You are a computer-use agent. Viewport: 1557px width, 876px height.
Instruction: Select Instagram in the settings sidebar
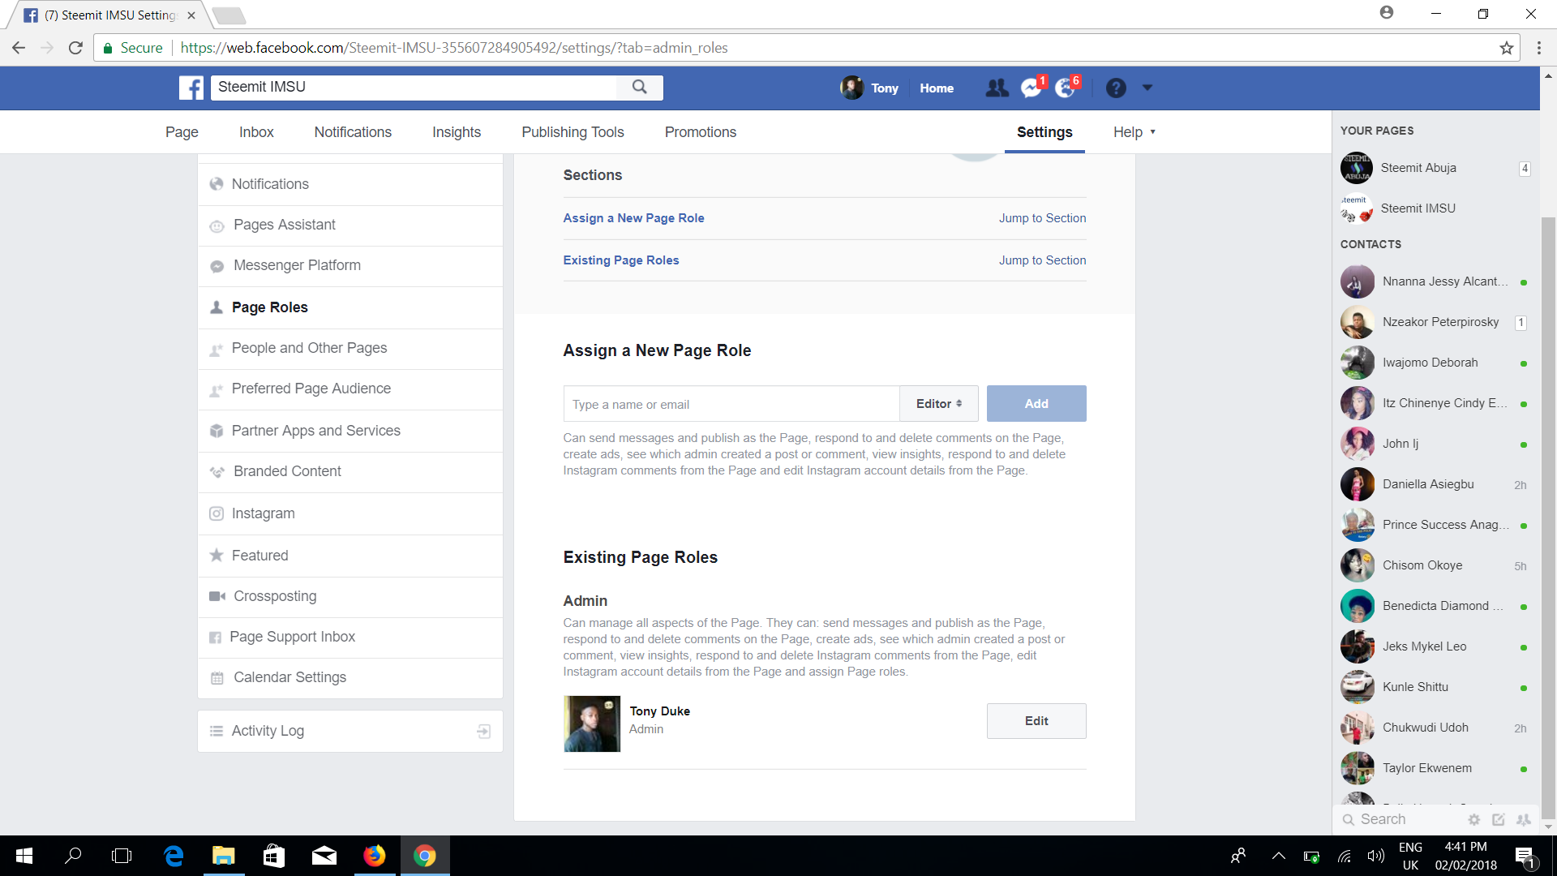pyautogui.click(x=263, y=513)
